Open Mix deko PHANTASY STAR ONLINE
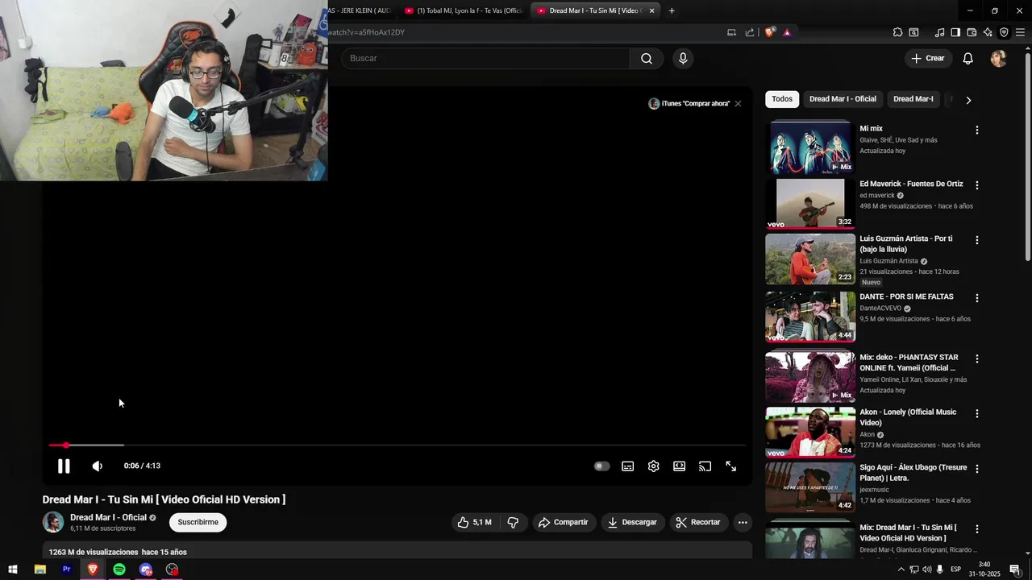The image size is (1032, 580). point(810,377)
